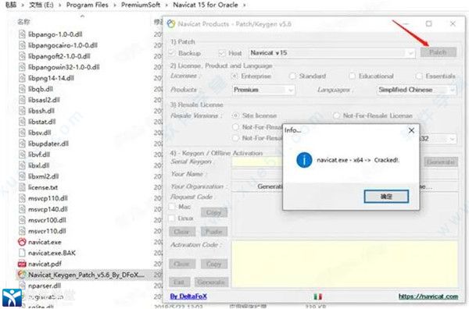The width and height of the screenshot is (469, 309).
Task: Click PremiumSoft in the breadcrumb path
Action: tap(141, 5)
